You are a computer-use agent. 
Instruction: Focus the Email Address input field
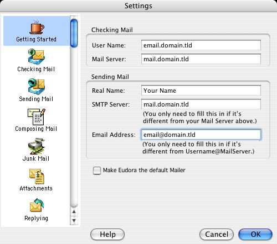(x=201, y=135)
